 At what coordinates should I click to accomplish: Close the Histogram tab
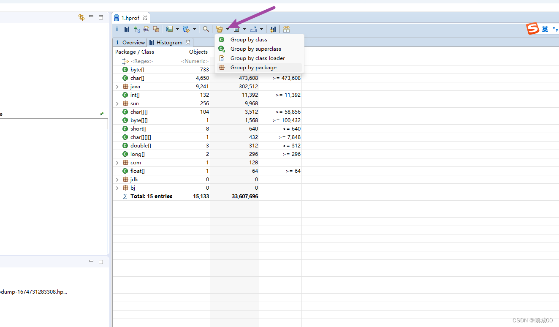[x=188, y=42]
